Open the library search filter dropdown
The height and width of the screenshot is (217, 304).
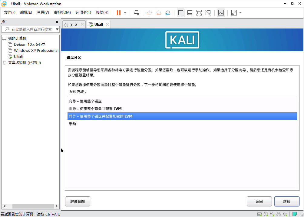(57, 29)
